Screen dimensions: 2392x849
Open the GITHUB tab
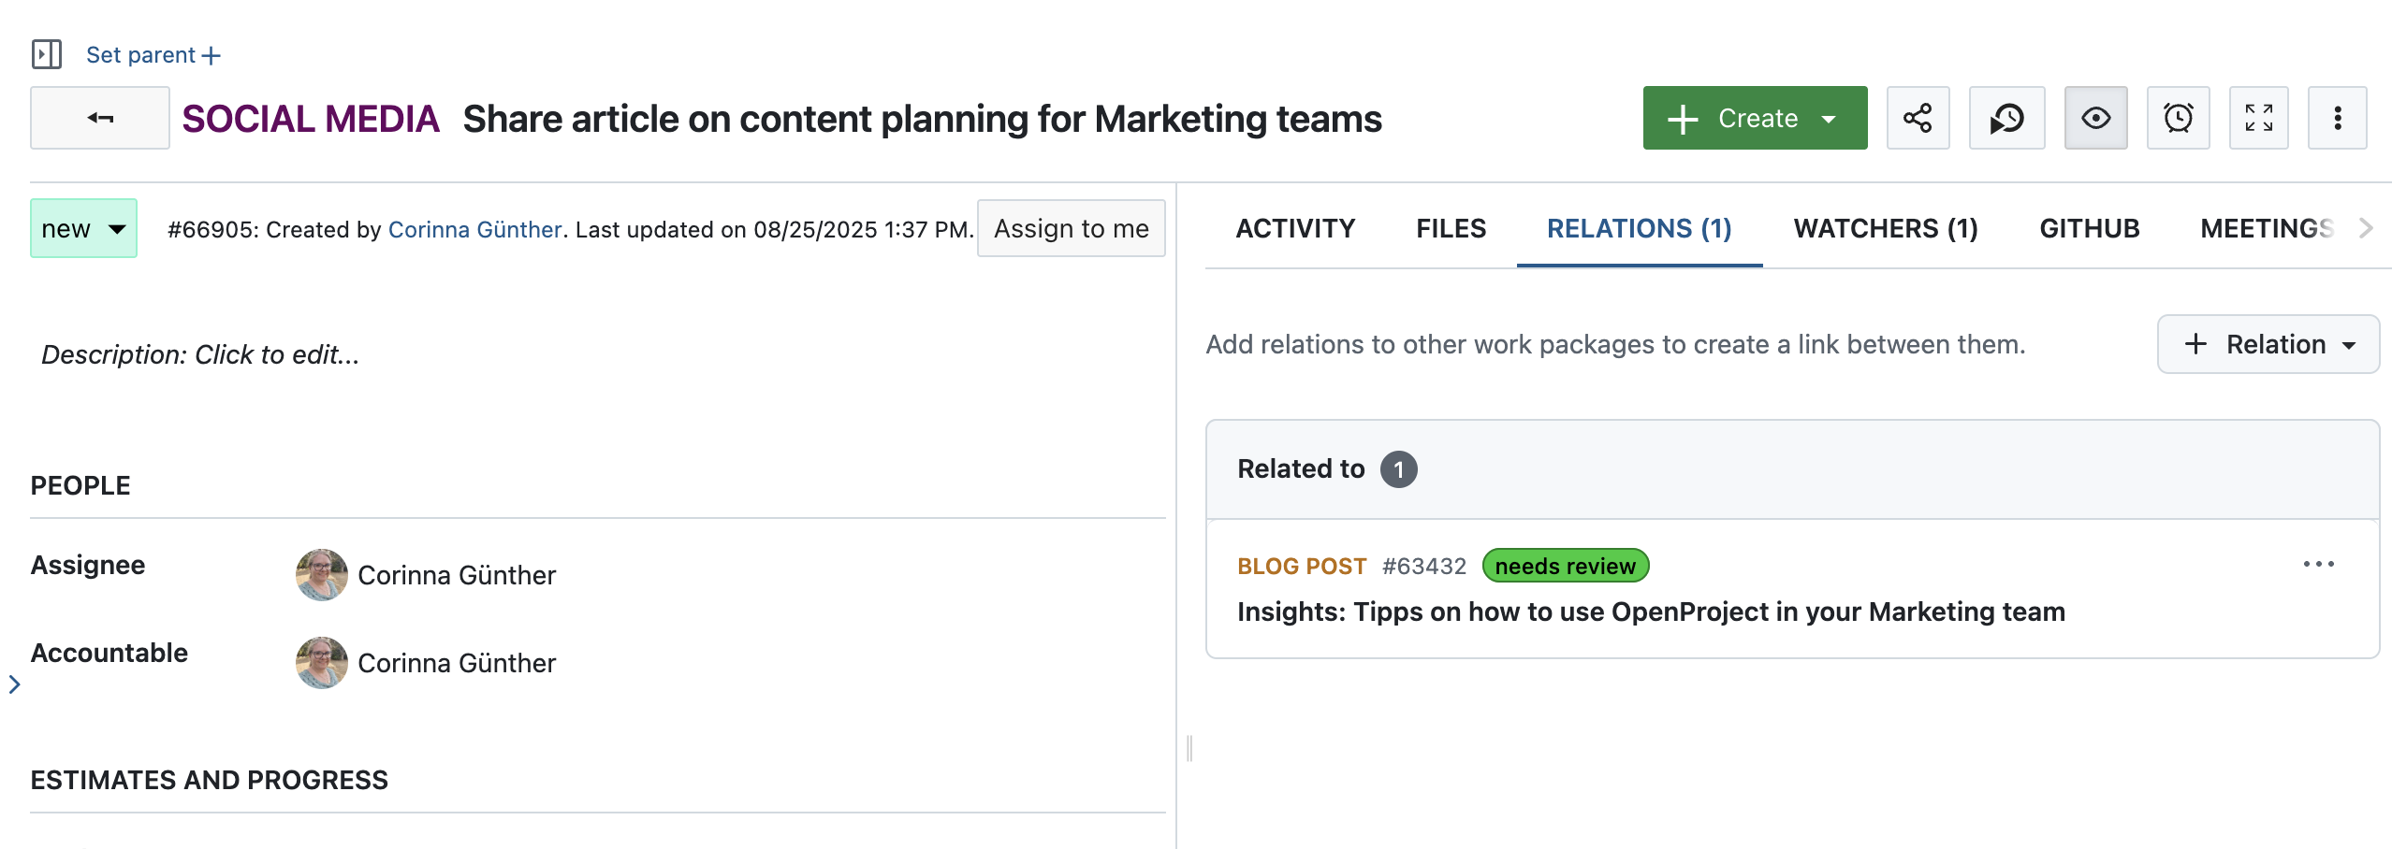coord(2089,227)
